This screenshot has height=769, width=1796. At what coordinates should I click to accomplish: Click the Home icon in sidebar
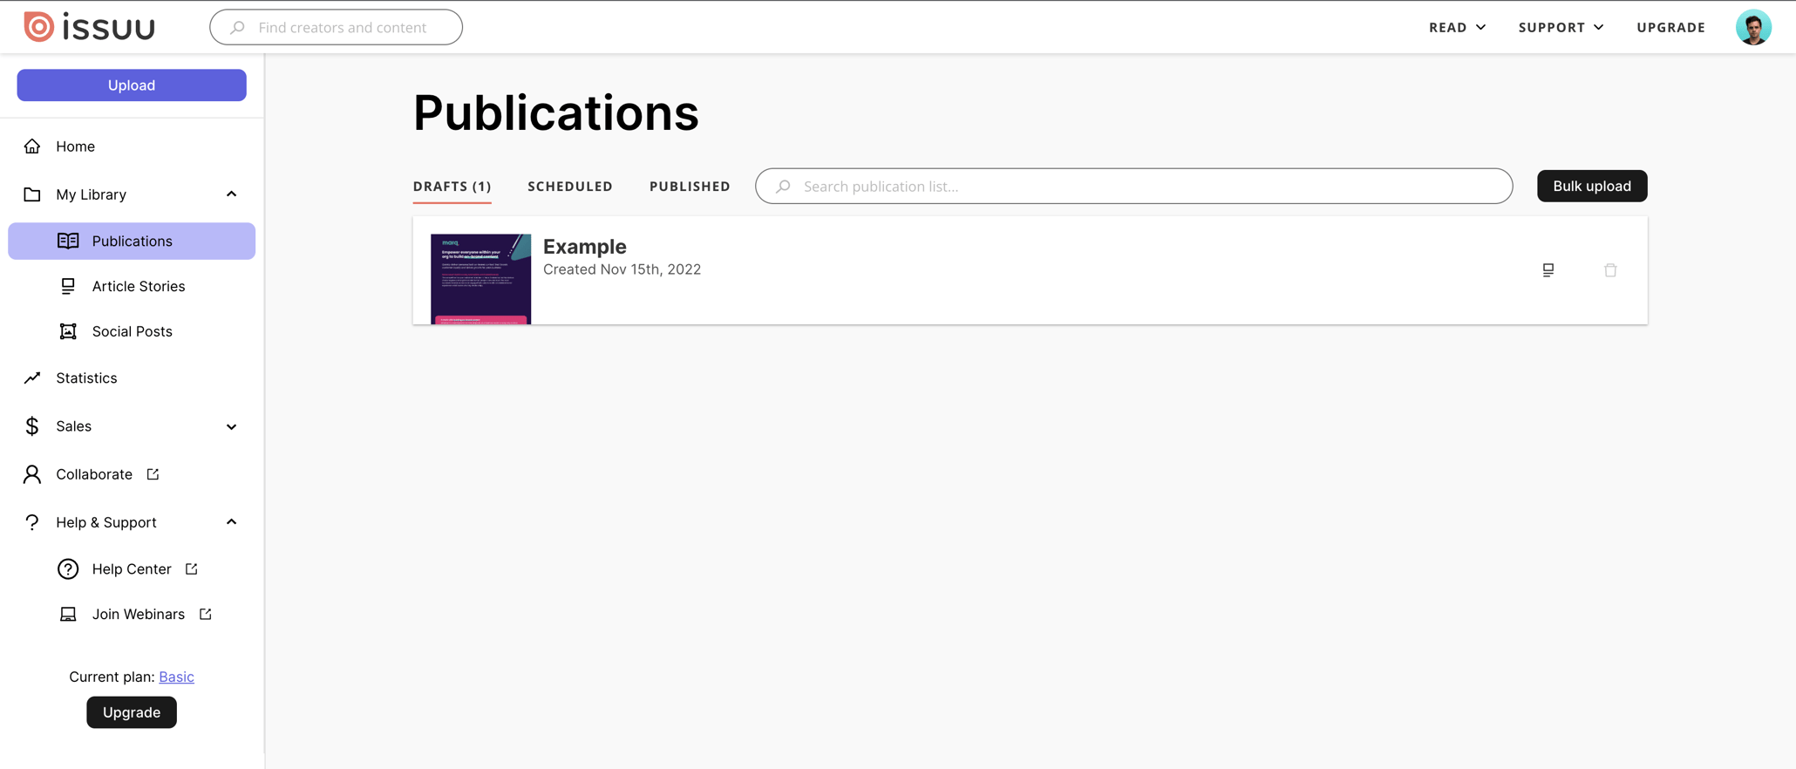[x=32, y=146]
